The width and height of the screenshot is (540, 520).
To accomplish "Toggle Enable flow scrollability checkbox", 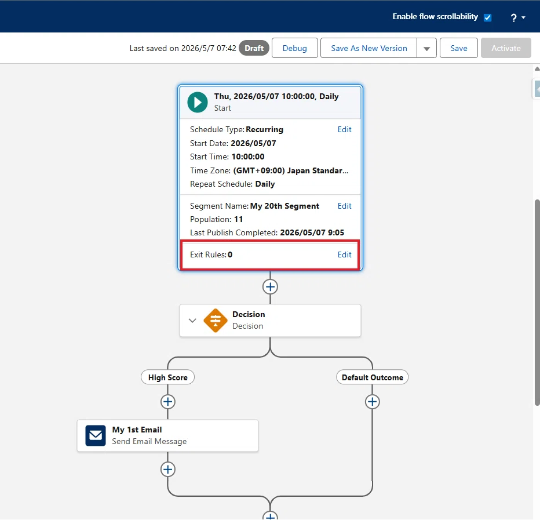I will [x=487, y=17].
